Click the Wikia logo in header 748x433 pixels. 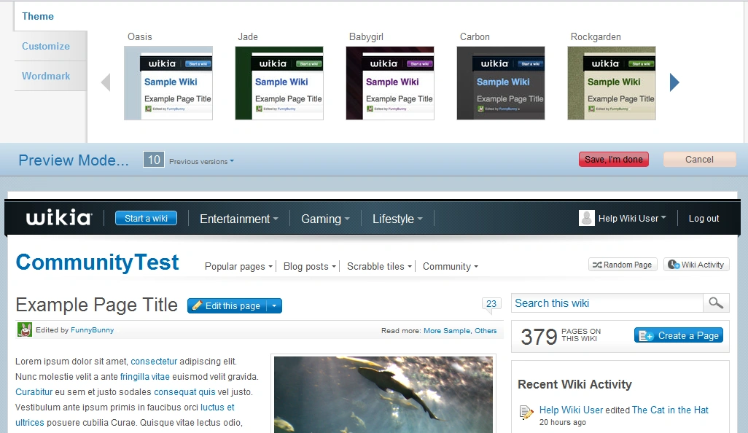tap(59, 218)
